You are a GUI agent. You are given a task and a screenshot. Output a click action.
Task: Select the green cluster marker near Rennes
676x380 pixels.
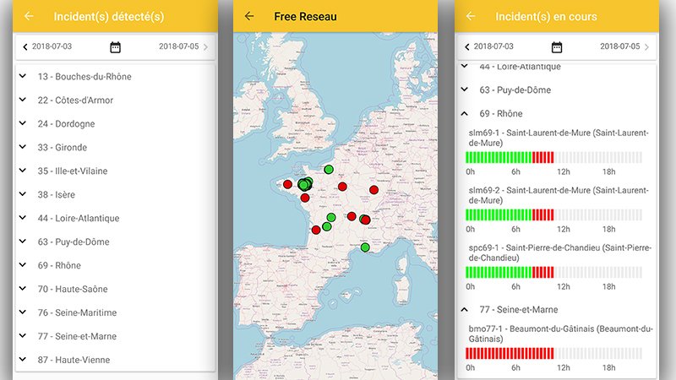[304, 184]
